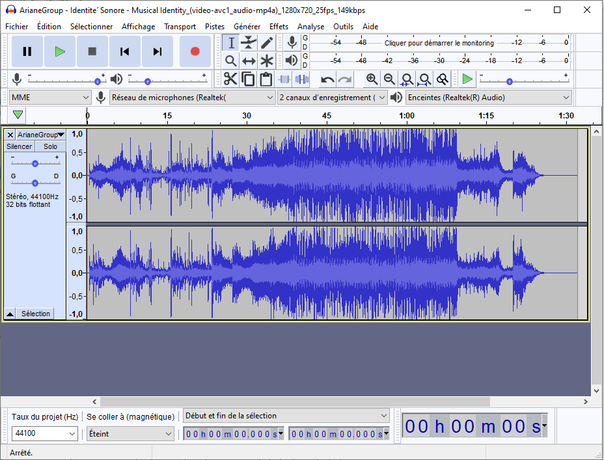
Task: Open the Affichage menu
Action: (x=138, y=27)
